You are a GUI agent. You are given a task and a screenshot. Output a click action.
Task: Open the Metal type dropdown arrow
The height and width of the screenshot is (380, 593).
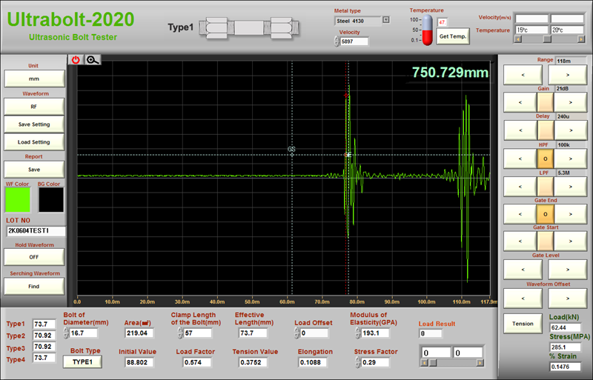tap(385, 20)
